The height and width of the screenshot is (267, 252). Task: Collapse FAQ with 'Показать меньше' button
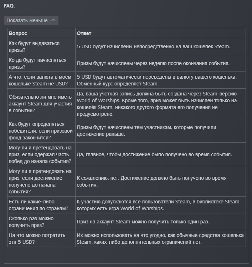click(31, 20)
